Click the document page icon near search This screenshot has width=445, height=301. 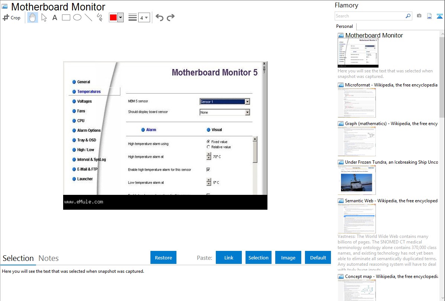429,16
